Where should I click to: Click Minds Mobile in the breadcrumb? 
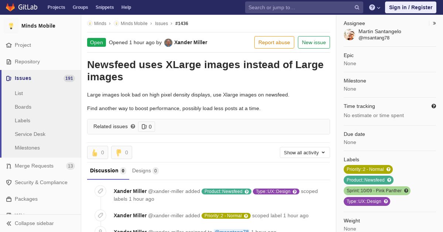(x=134, y=23)
